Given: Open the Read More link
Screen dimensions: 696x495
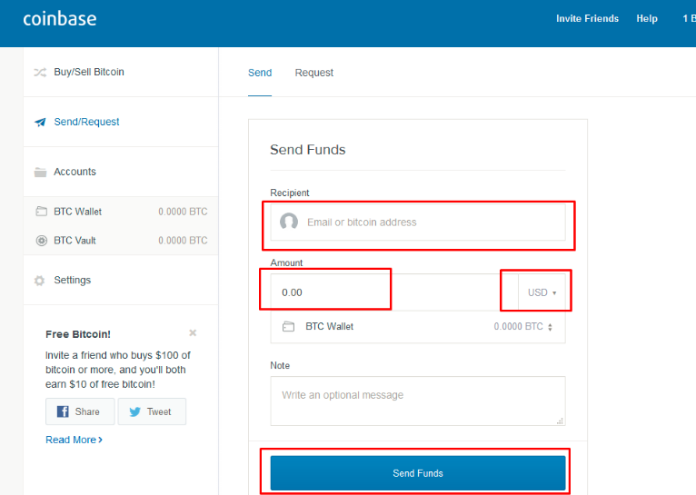Looking at the screenshot, I should click(x=74, y=440).
